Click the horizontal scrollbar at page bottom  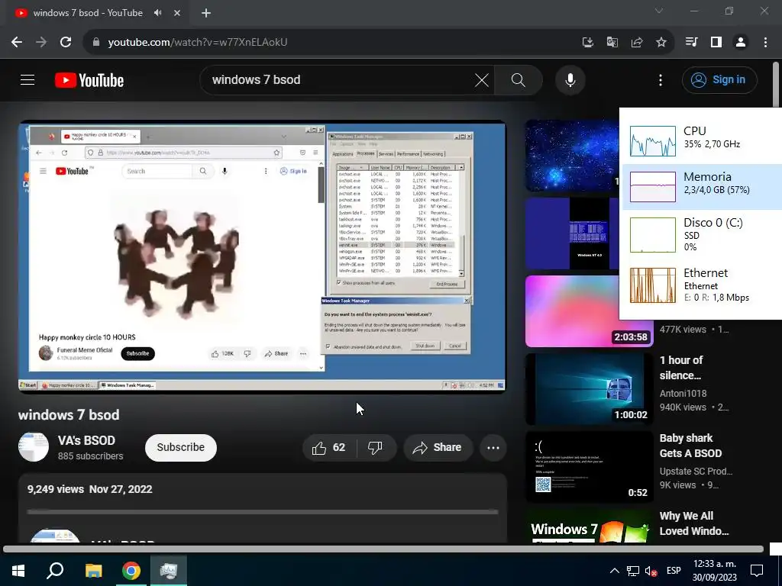383,549
